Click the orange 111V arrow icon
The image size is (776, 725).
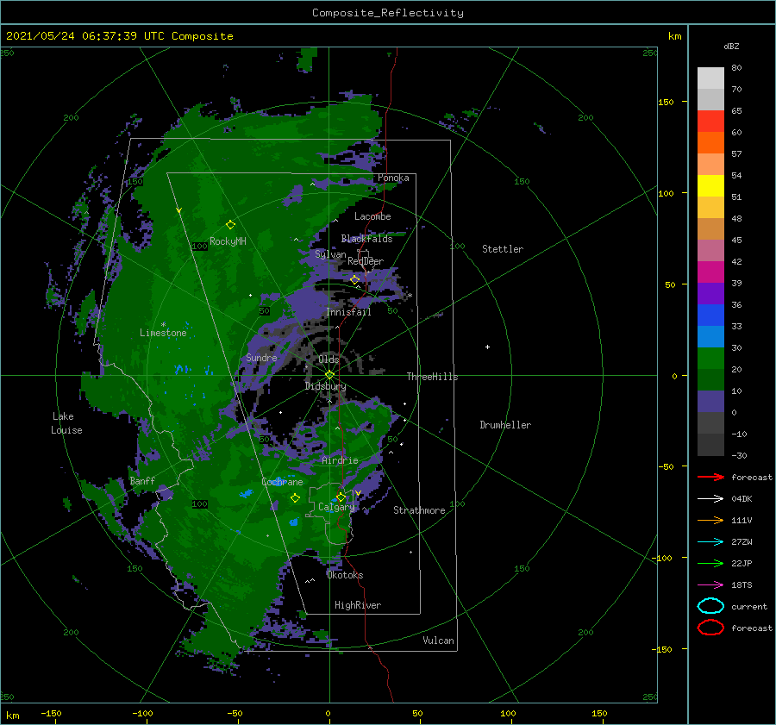(x=710, y=520)
